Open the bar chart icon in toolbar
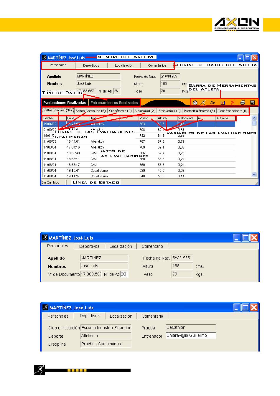 [x=223, y=103]
